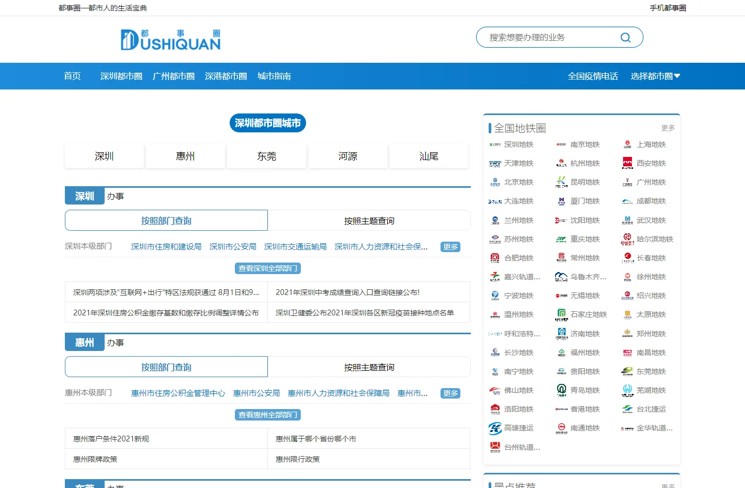Open 武汉地铁 metro logo icon
Viewport: 745px width, 488px height.
click(x=627, y=220)
